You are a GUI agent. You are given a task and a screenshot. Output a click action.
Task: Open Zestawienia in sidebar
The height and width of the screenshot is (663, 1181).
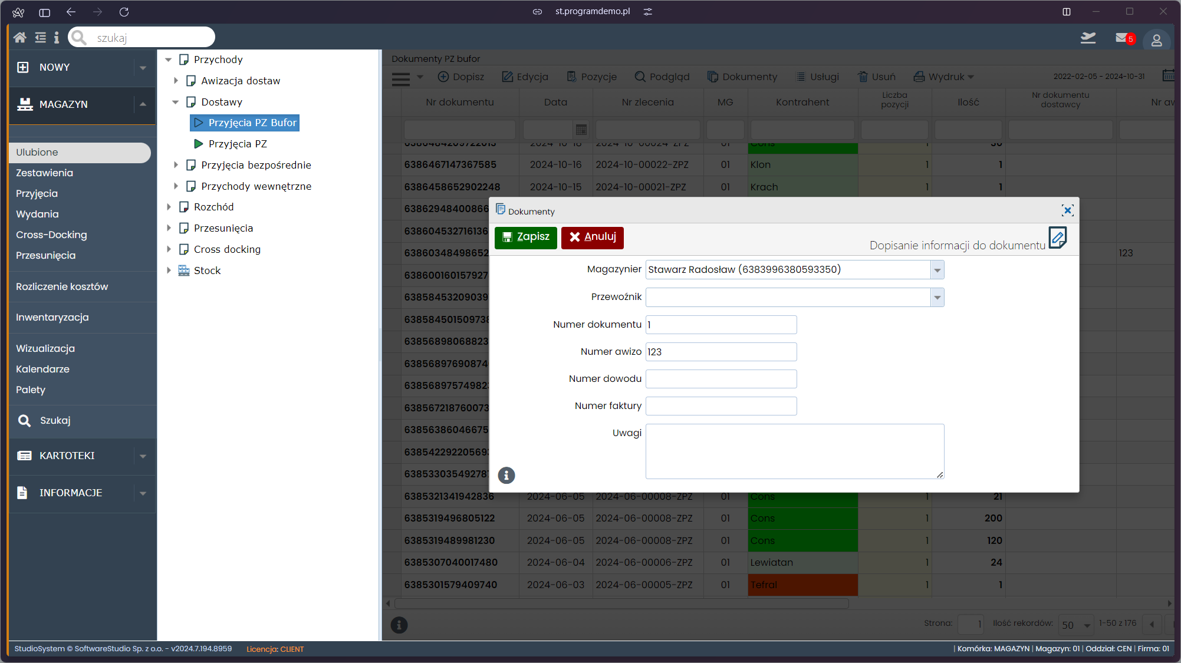click(x=45, y=173)
